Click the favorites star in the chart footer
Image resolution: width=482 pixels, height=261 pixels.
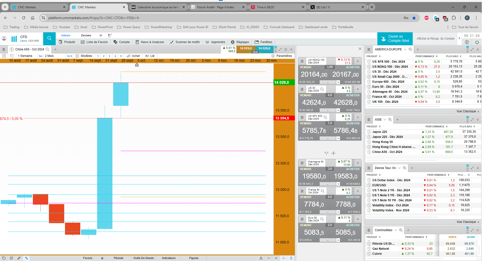pos(102,258)
